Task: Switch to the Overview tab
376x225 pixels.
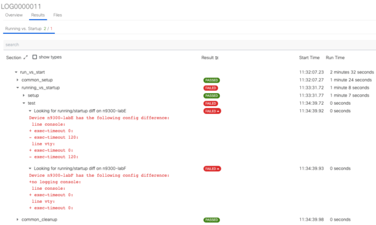Action: (x=14, y=15)
